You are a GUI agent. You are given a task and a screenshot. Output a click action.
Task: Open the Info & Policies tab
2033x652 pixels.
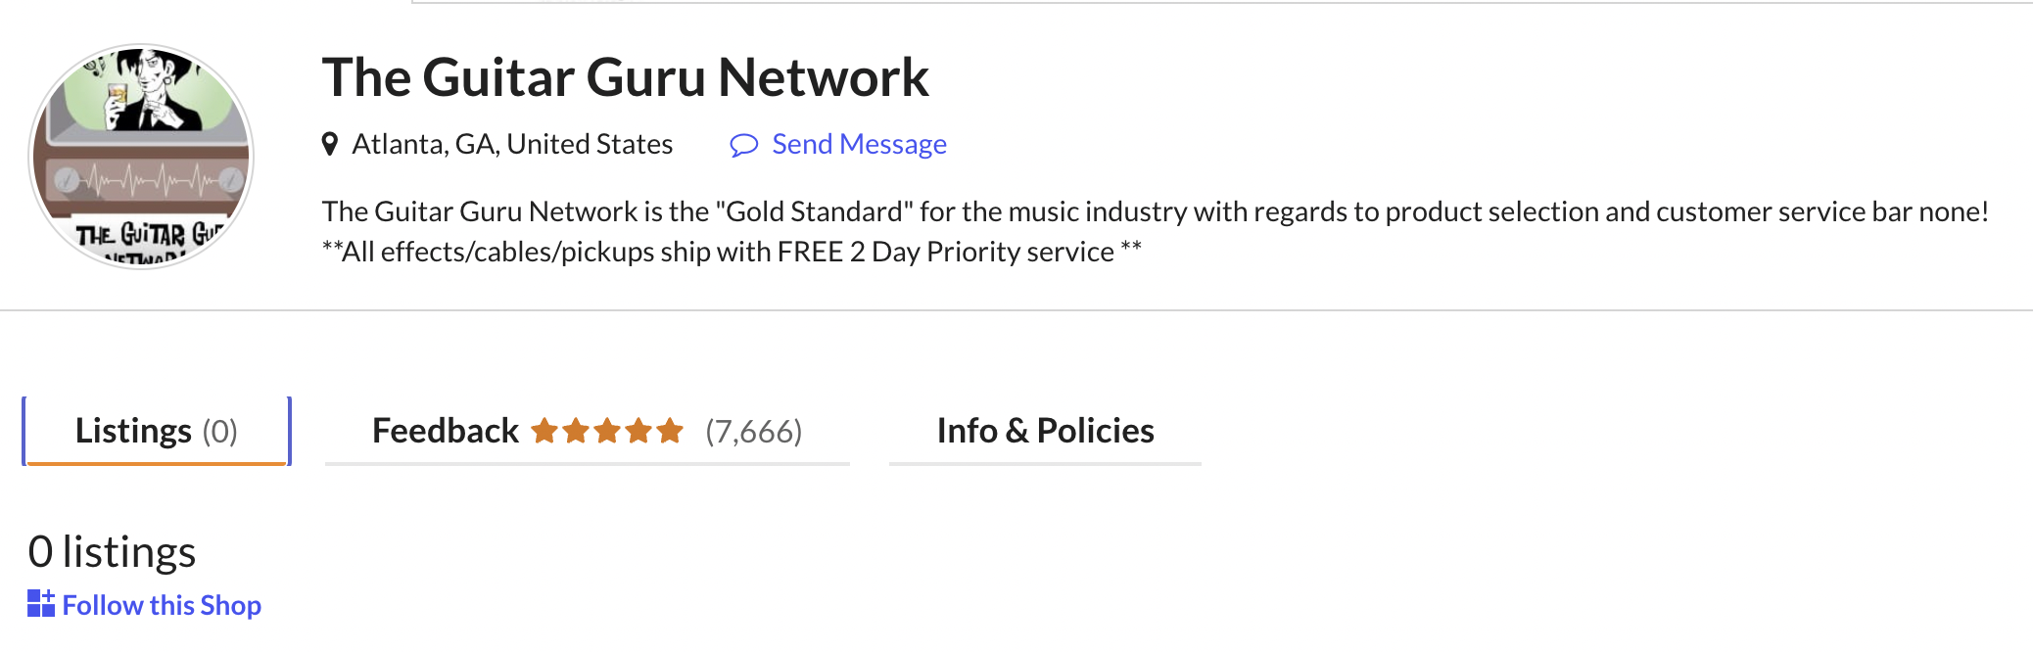pyautogui.click(x=1045, y=431)
